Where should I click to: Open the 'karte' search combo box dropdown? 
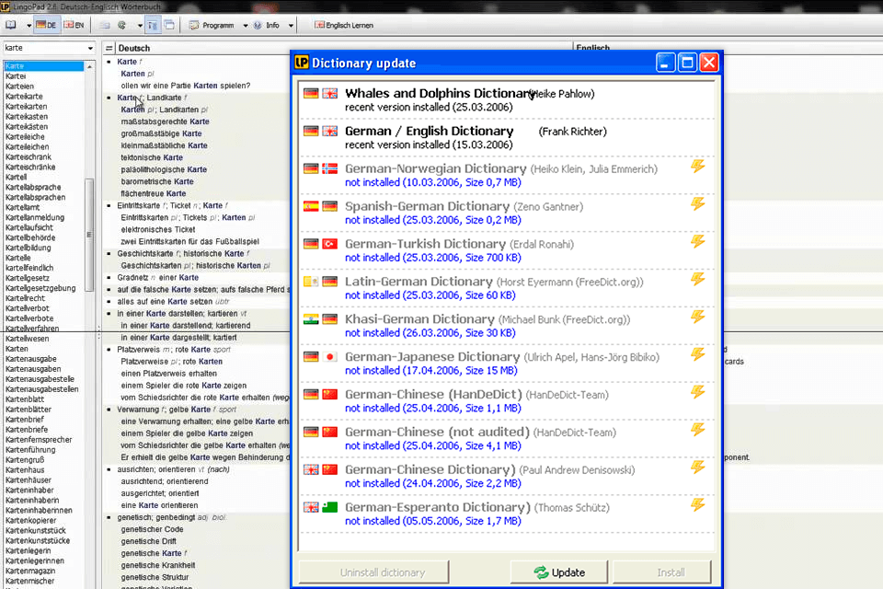(90, 49)
